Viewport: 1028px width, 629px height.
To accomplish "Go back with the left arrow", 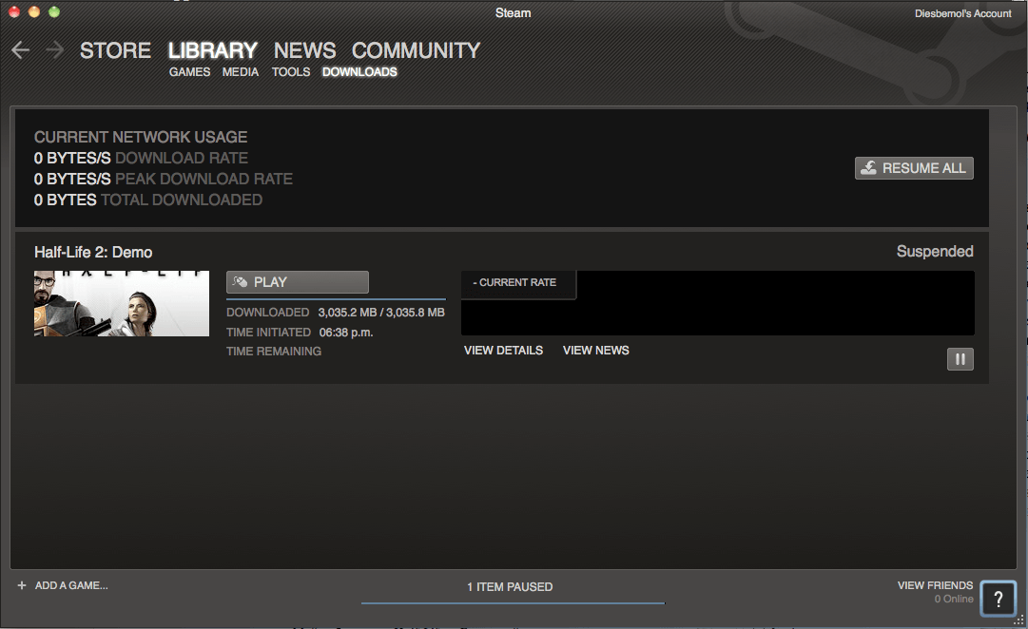I will (x=20, y=49).
